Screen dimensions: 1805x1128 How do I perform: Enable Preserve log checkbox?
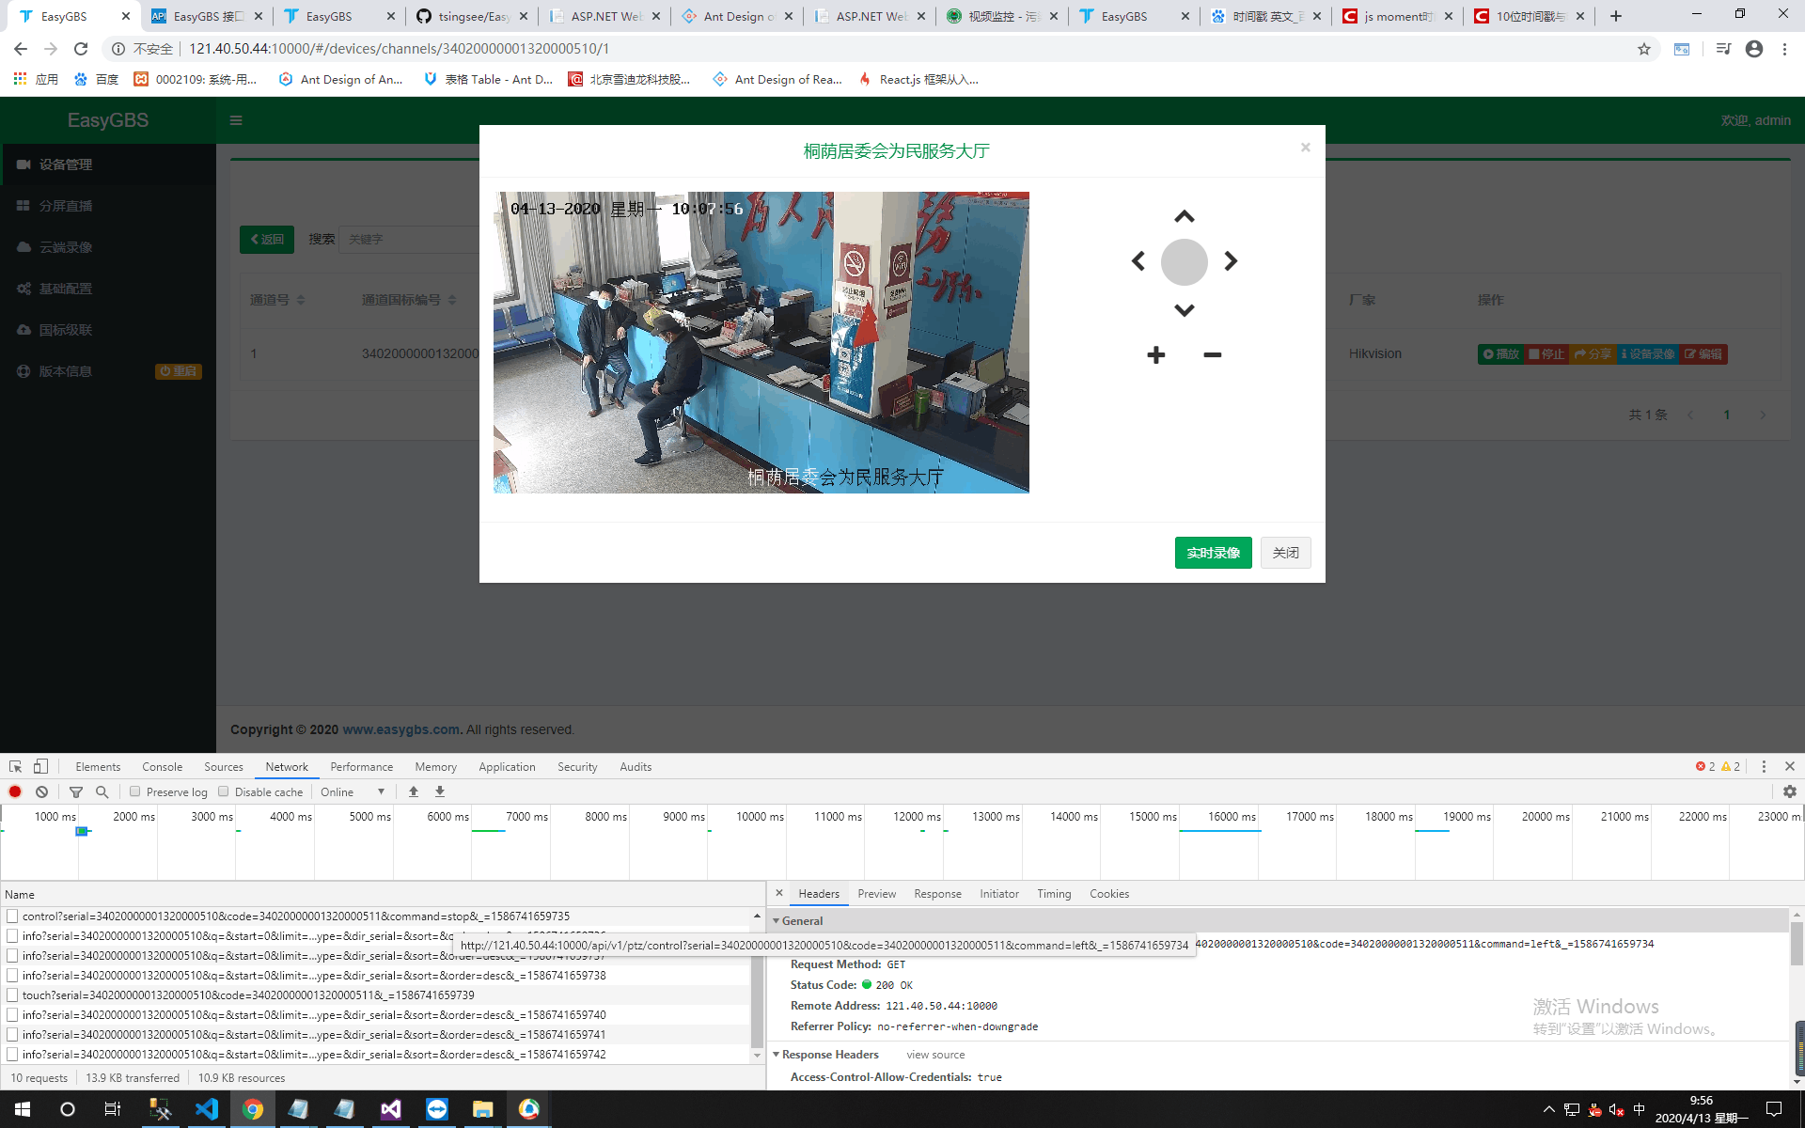coord(135,791)
